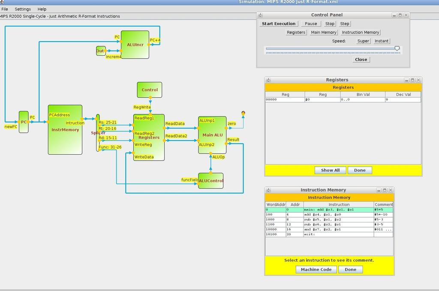Minimize the Registers window
The height and width of the screenshot is (291, 439).
coord(406,80)
